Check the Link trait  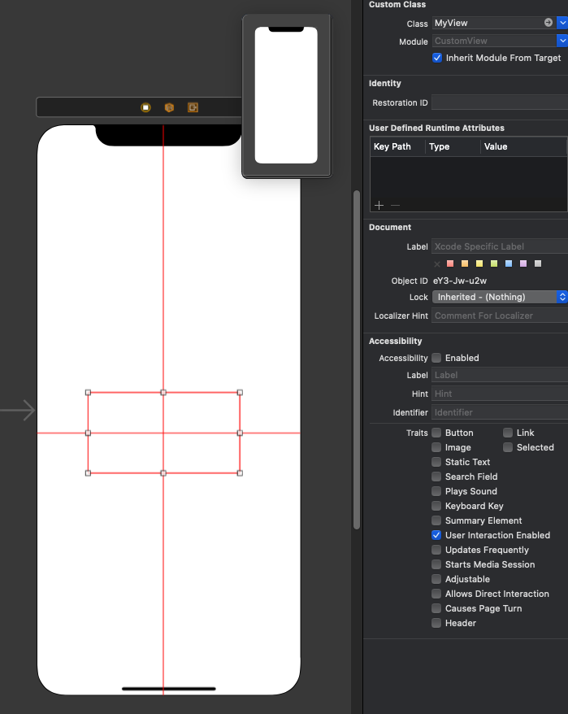[508, 433]
